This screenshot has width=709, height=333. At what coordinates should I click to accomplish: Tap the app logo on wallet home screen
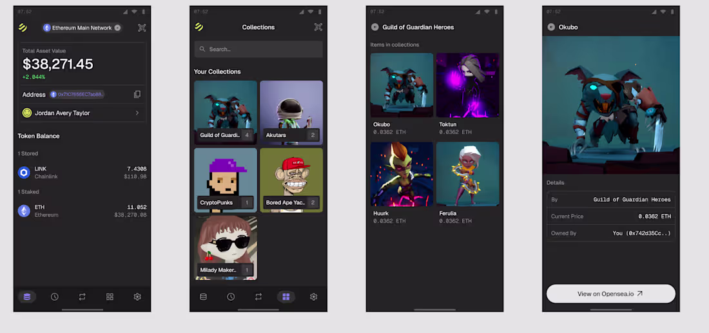[x=23, y=28]
